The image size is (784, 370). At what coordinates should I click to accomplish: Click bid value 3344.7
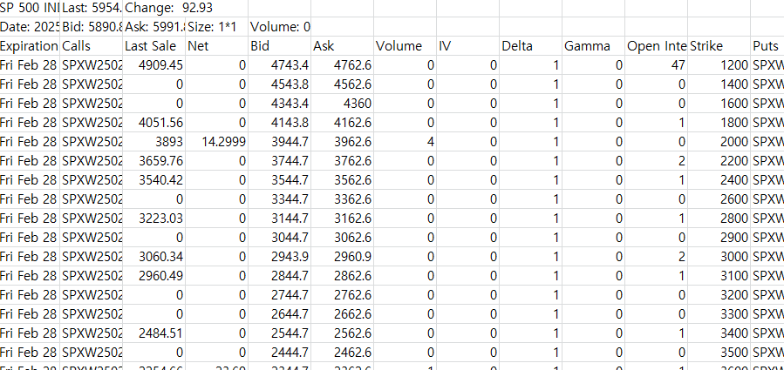pos(279,199)
